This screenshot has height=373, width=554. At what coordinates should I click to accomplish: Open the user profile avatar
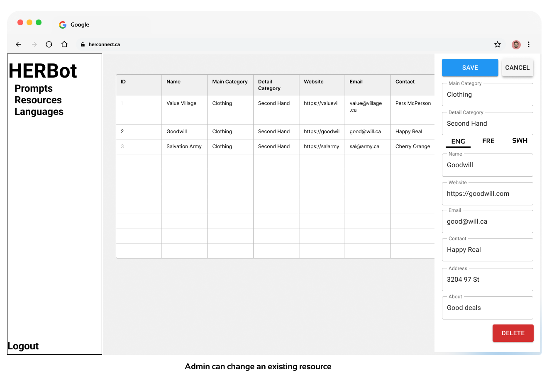[516, 44]
